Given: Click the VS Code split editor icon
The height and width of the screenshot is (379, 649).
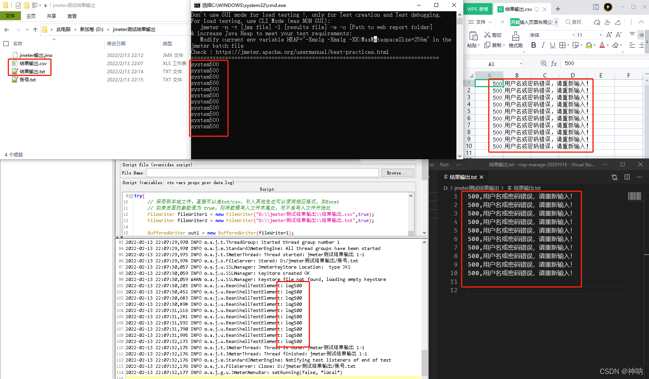Looking at the screenshot, I should click(627, 177).
